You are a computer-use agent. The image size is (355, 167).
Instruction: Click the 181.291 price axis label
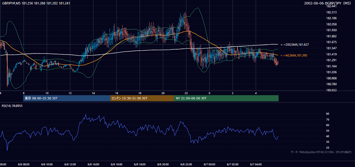tap(331, 60)
